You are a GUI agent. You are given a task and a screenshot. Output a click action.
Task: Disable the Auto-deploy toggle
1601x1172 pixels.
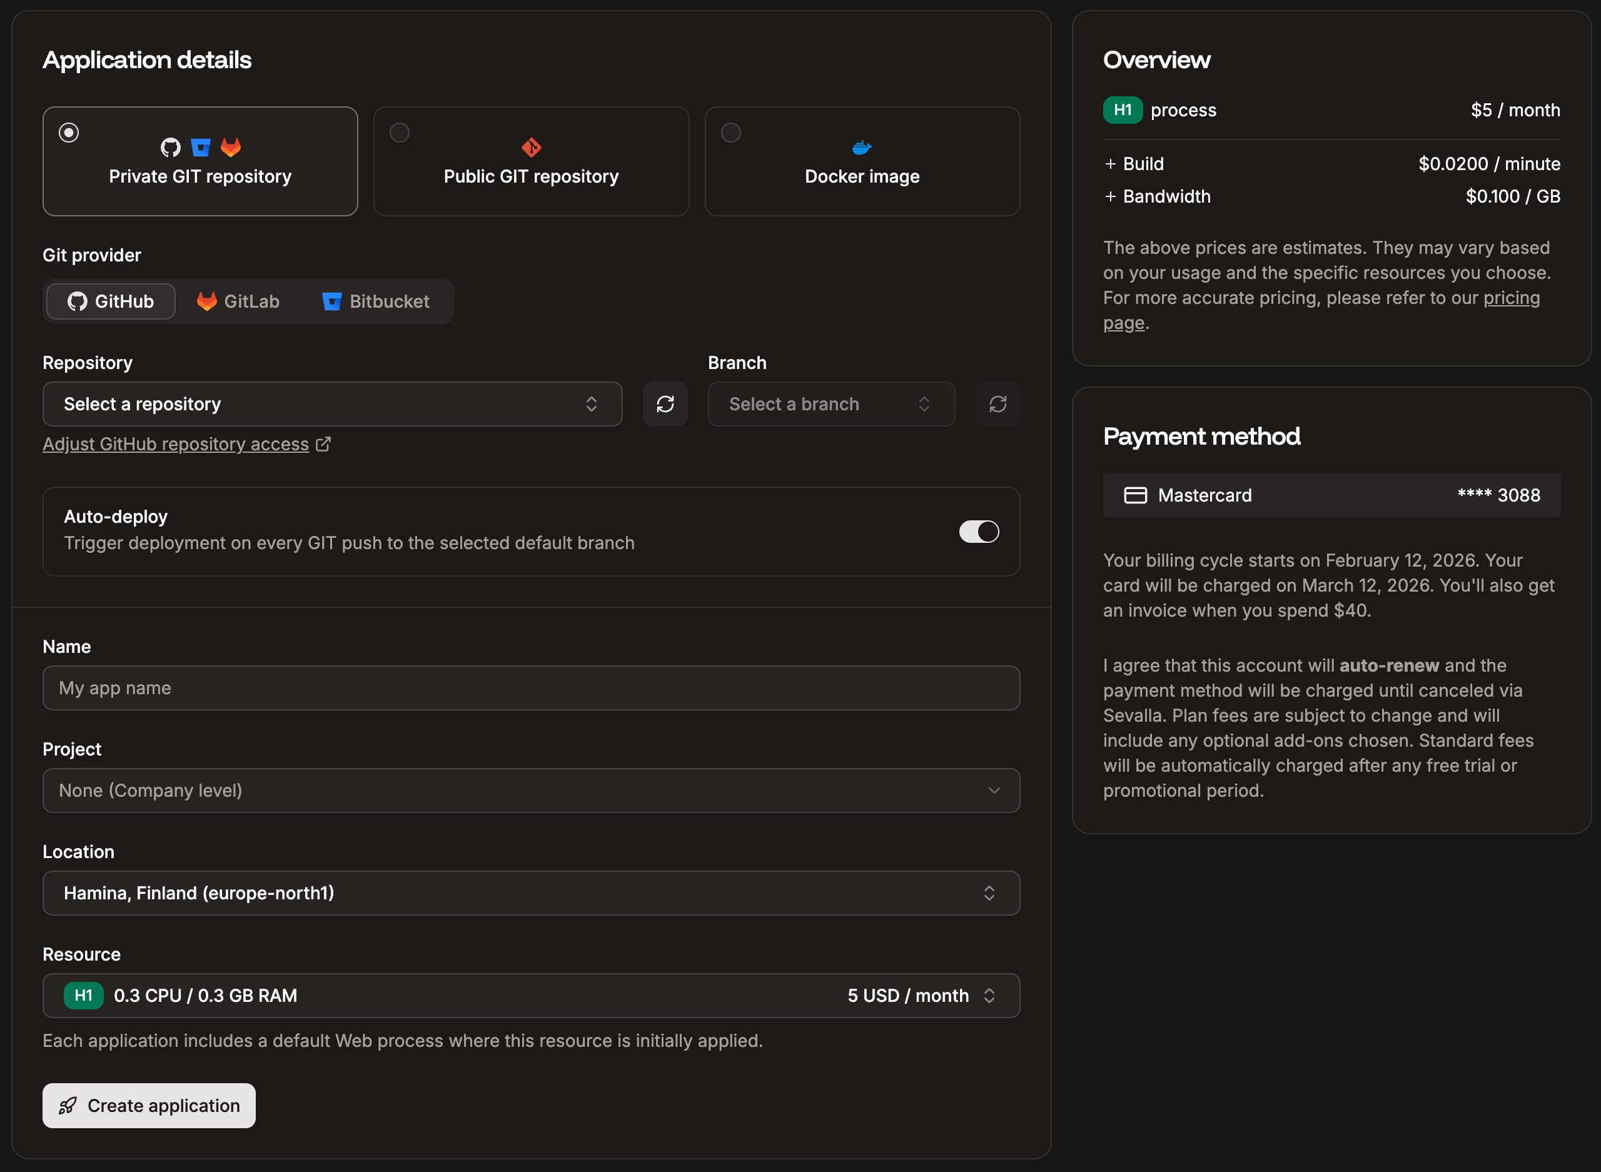pos(979,532)
